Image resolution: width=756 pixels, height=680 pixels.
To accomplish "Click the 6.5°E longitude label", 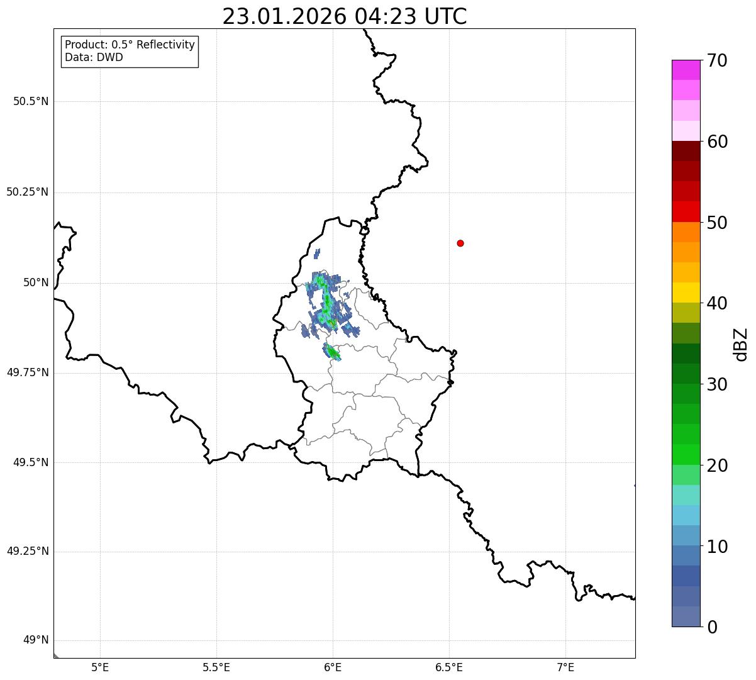I will [x=449, y=667].
